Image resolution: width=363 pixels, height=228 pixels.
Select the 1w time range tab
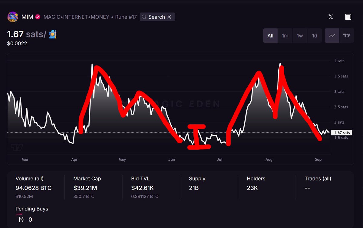point(300,36)
